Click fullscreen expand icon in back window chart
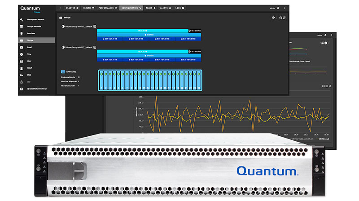The width and height of the screenshot is (359, 201). tap(323, 86)
